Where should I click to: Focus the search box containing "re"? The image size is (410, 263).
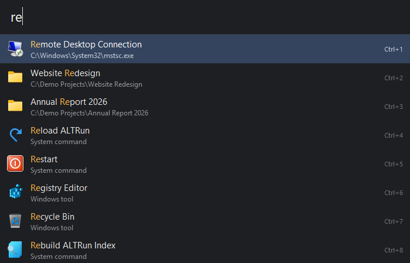tap(205, 17)
